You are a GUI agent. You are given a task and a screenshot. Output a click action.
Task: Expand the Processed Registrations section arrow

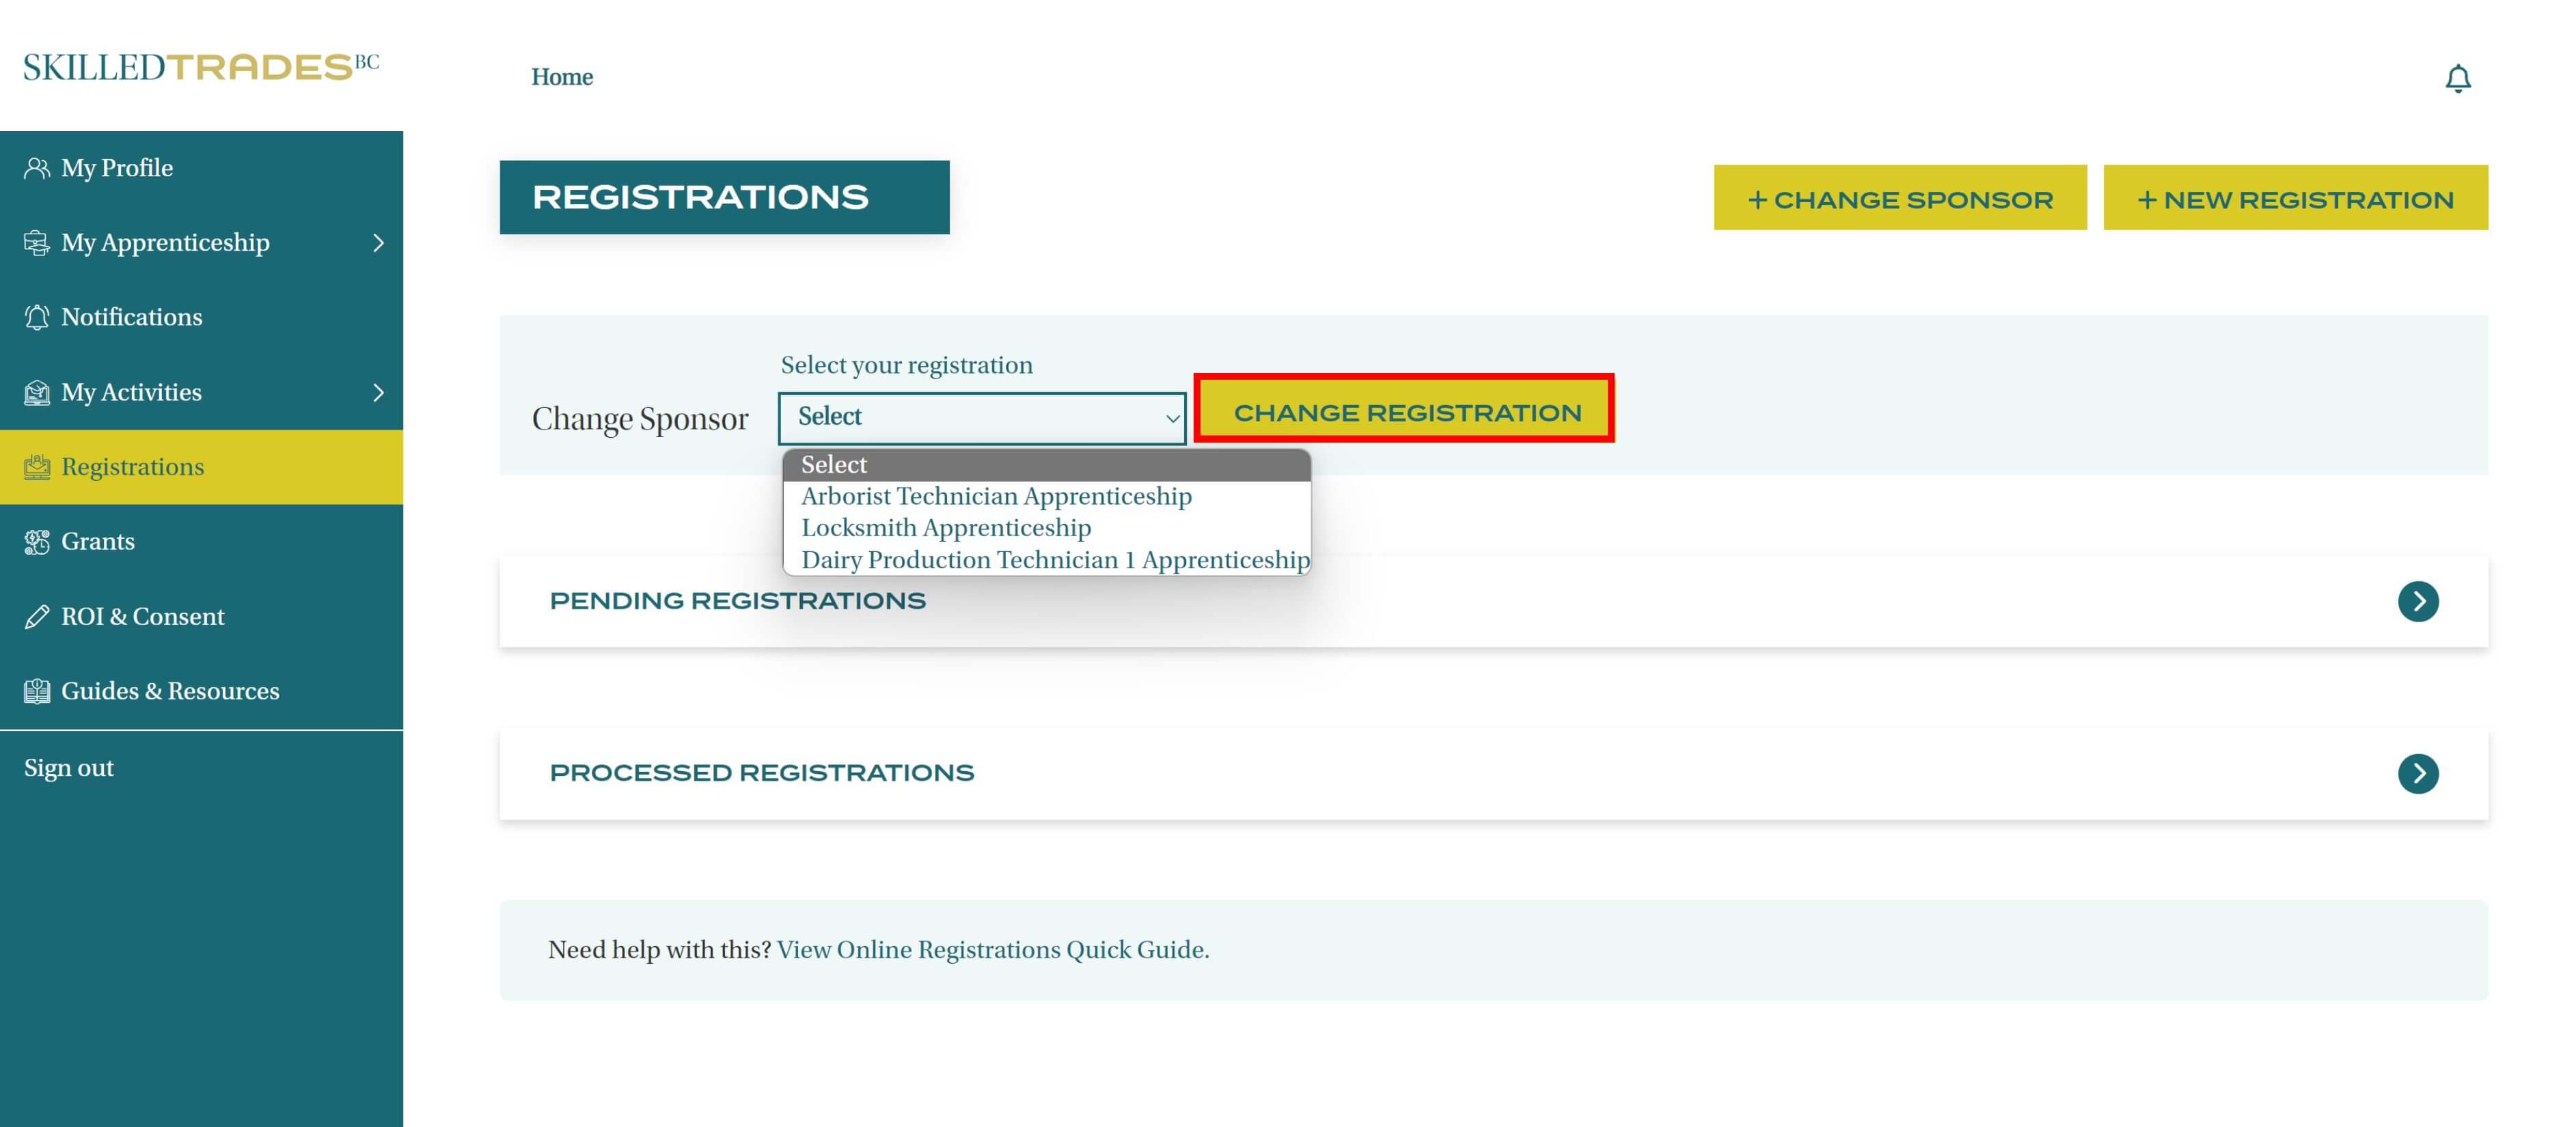pyautogui.click(x=2417, y=773)
